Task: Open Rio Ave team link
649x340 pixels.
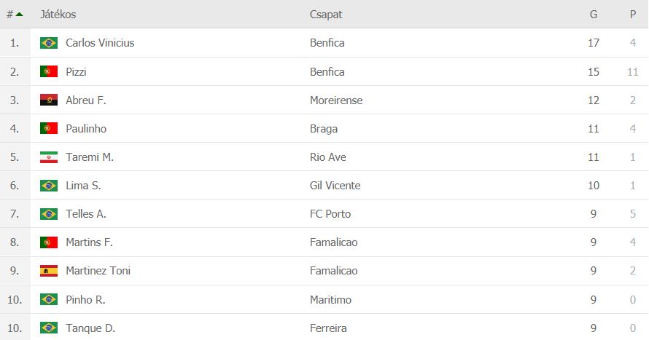Action: pyautogui.click(x=328, y=157)
